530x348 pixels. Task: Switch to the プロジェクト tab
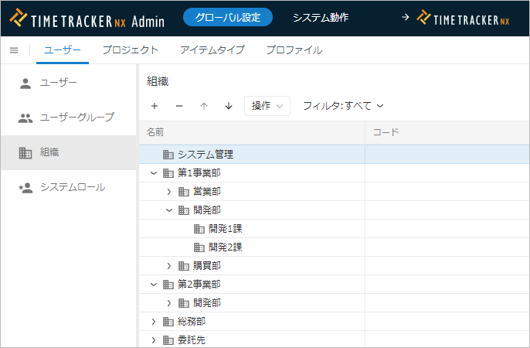click(x=131, y=50)
